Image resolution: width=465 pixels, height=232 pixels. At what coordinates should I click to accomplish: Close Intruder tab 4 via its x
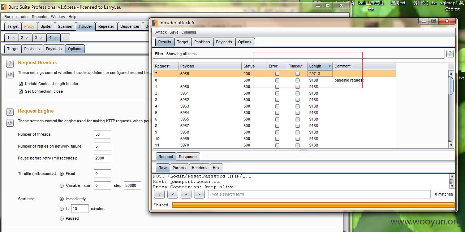click(55, 38)
